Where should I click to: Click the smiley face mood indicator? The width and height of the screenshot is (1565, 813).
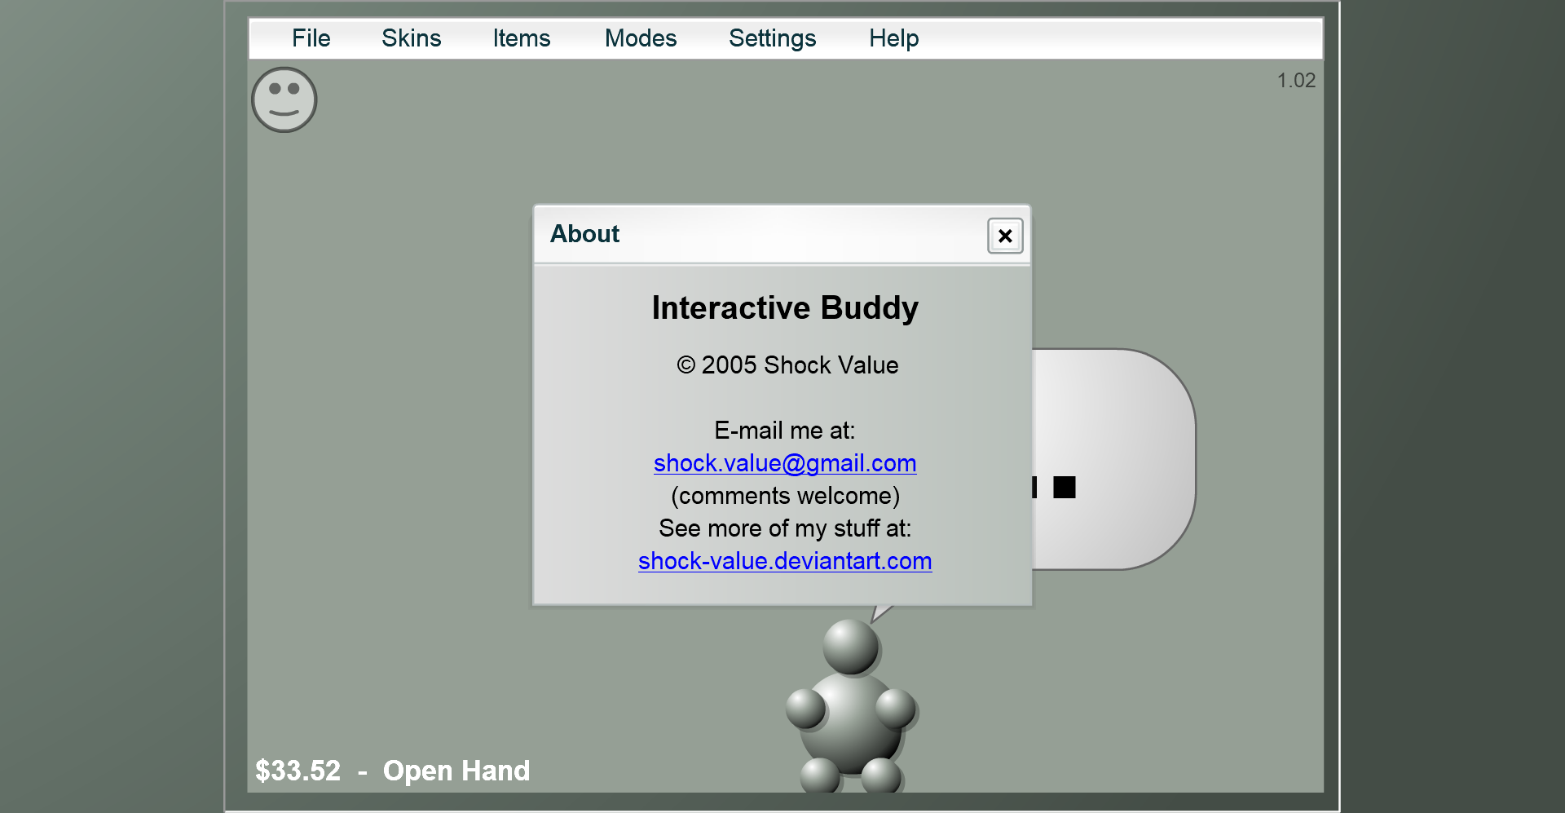coord(283,99)
